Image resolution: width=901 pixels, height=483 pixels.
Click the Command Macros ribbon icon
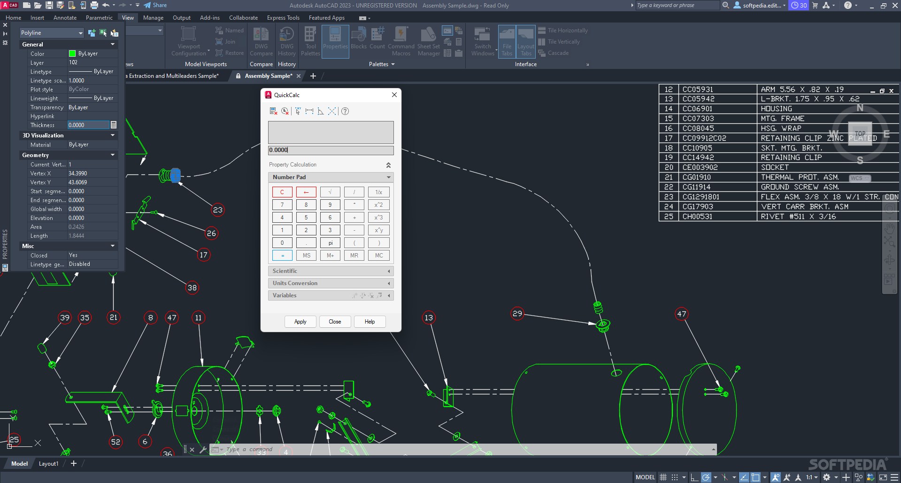401,41
